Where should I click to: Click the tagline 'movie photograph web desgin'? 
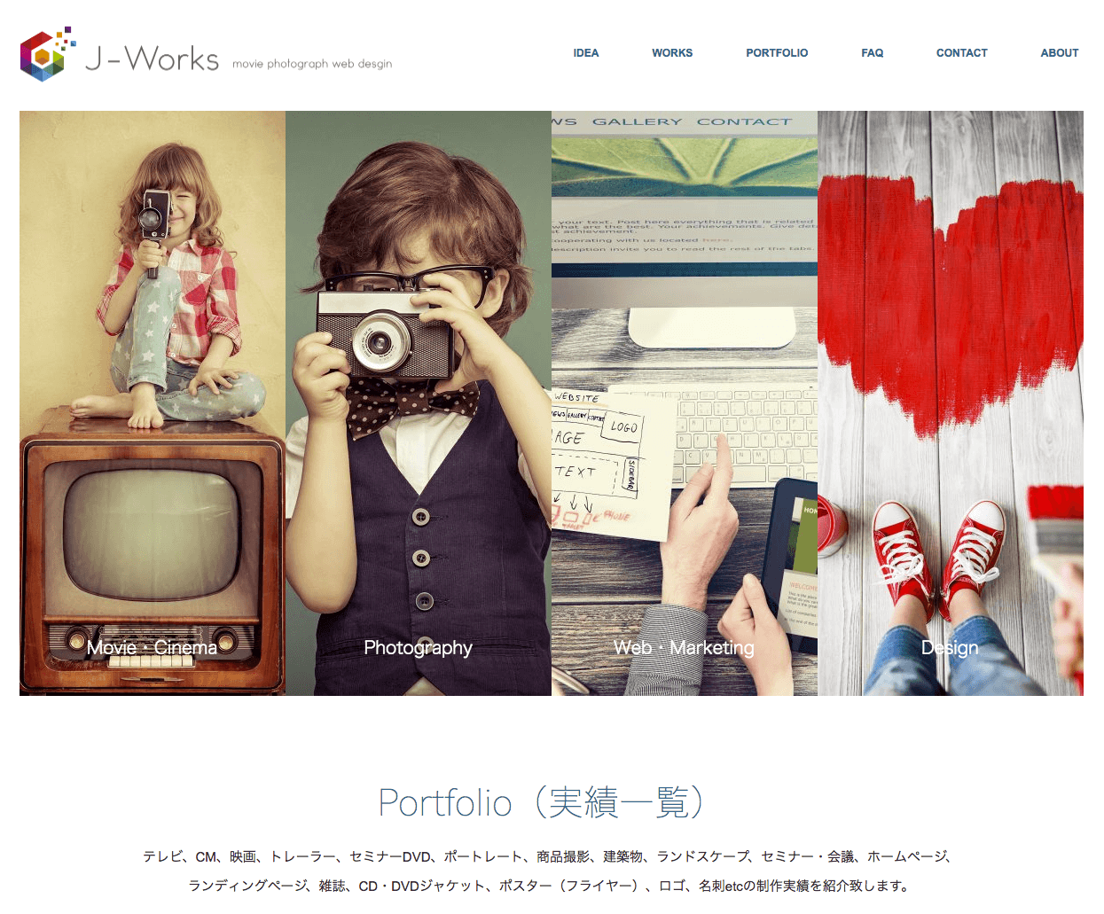tap(312, 63)
